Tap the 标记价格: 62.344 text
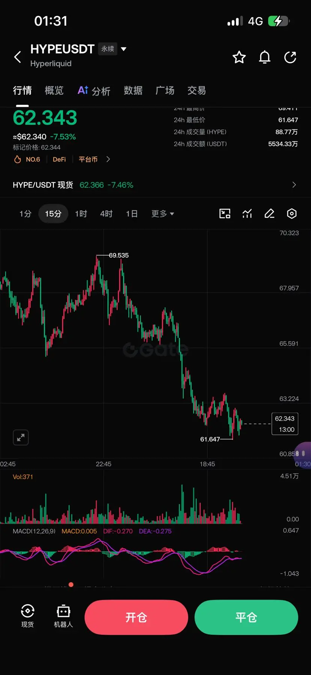 tap(36, 147)
